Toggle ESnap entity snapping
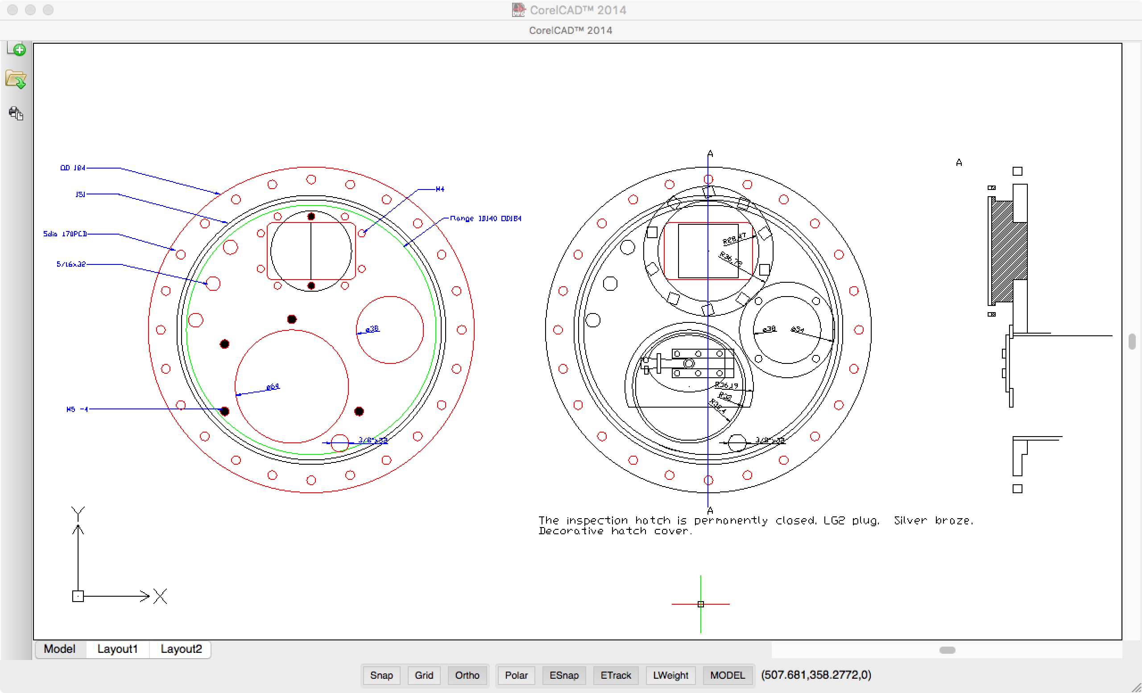 pyautogui.click(x=563, y=675)
